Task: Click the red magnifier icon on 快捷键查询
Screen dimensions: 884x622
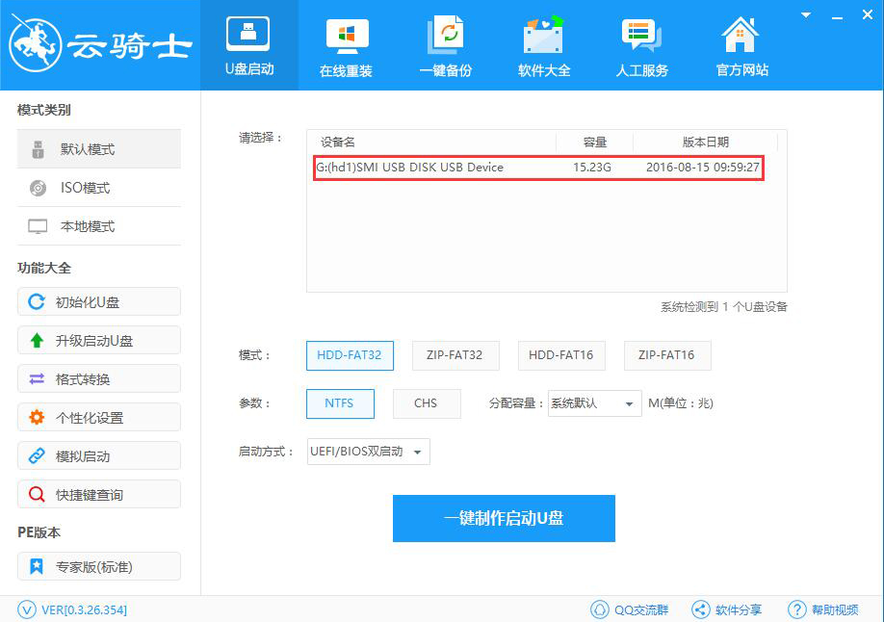Action: (x=37, y=495)
